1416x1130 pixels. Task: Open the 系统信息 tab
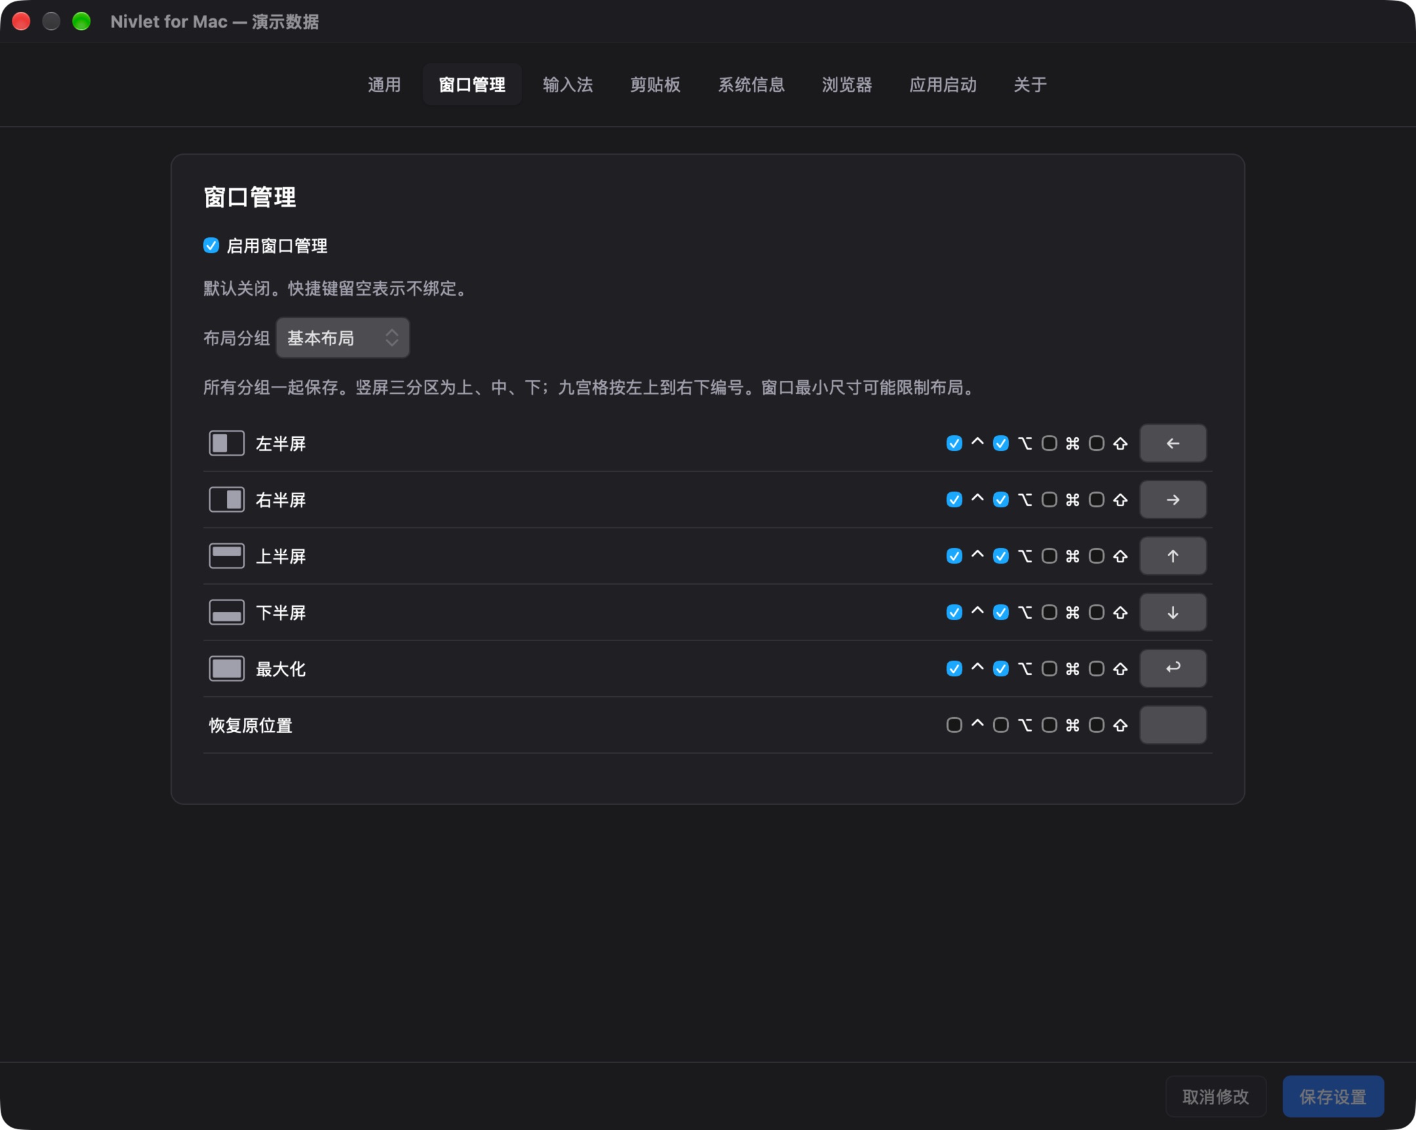751,85
